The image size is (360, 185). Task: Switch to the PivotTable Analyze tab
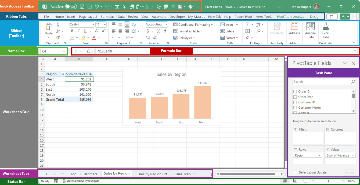click(290, 17)
